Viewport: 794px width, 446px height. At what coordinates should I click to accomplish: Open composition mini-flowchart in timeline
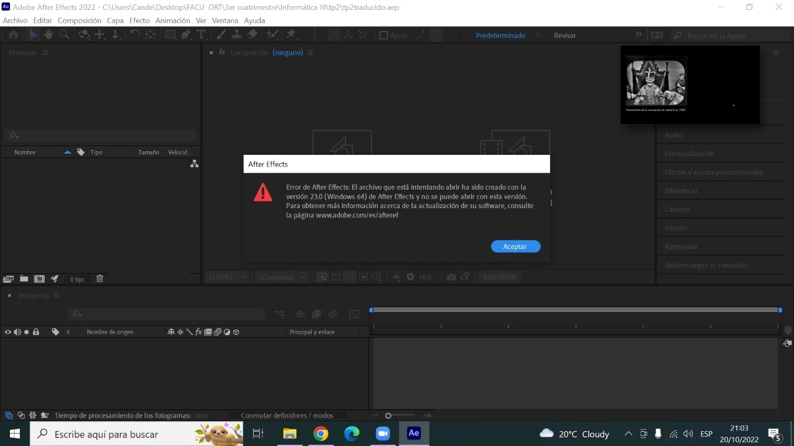click(280, 314)
